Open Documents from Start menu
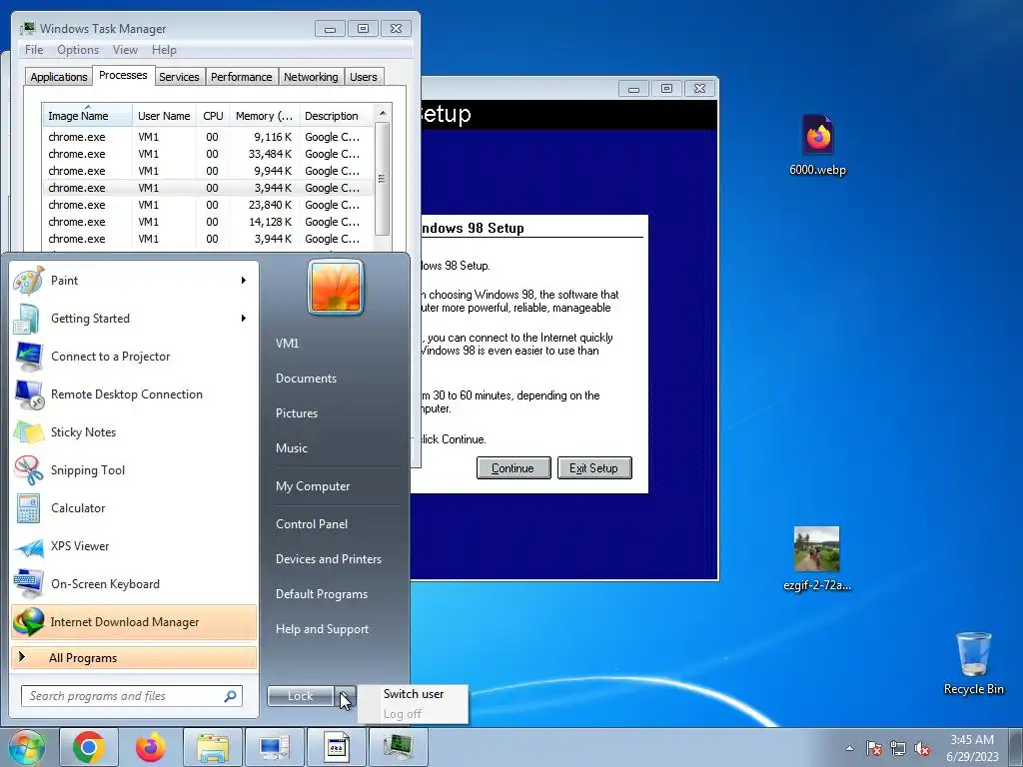1023x767 pixels. 306,379
